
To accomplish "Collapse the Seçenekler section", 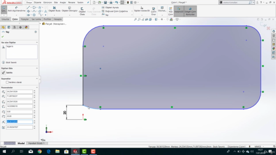I will click(x=37, y=79).
